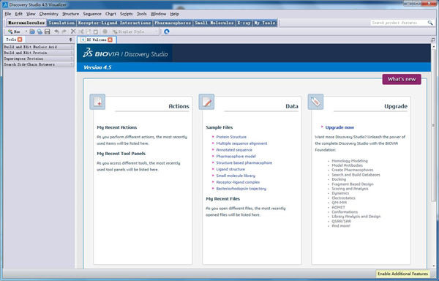Open the Help menu

pos(174,14)
